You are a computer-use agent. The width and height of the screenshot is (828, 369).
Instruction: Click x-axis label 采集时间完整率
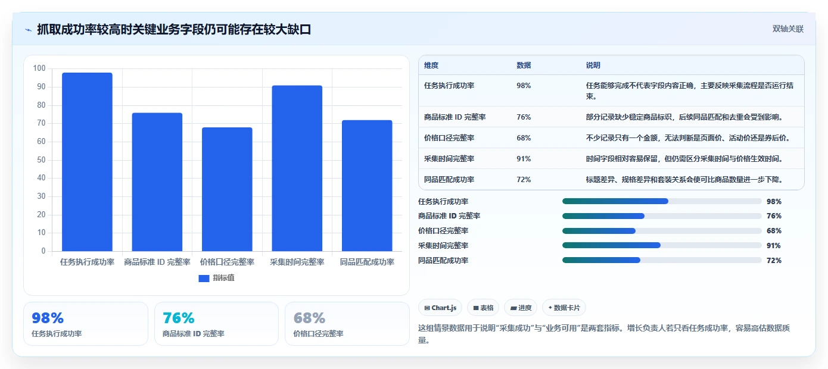pyautogui.click(x=297, y=262)
